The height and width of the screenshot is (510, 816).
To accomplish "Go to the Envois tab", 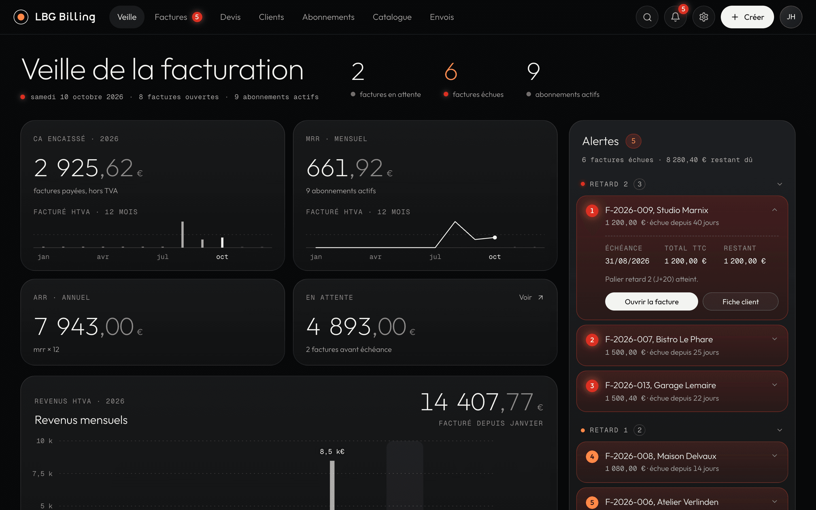I will click(442, 17).
